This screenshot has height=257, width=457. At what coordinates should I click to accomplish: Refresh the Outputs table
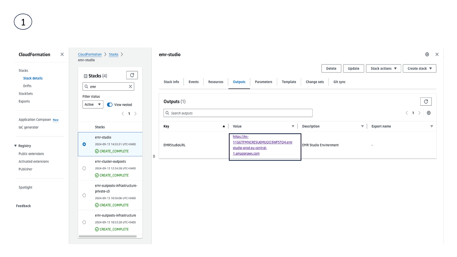426,102
